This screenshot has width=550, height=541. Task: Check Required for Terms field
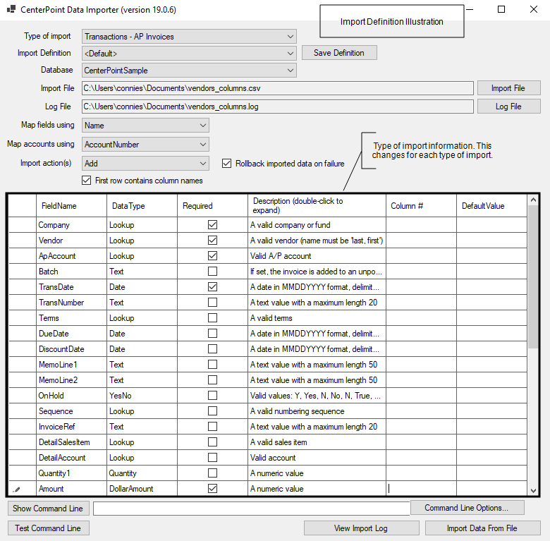[x=212, y=317]
